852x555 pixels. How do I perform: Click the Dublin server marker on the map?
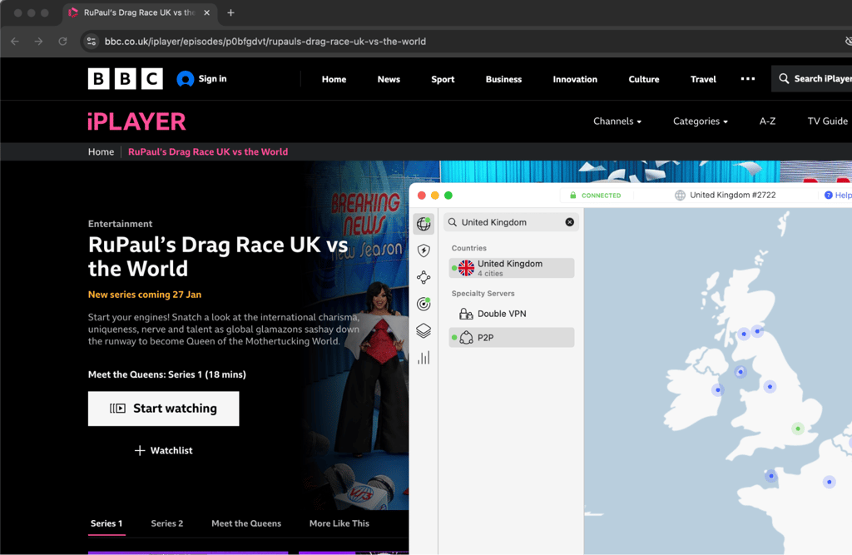[x=718, y=389]
